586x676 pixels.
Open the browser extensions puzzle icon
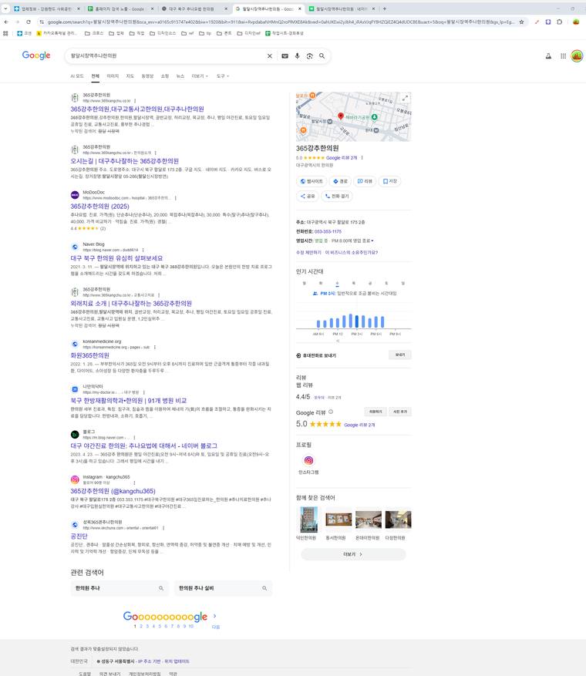[x=559, y=22]
